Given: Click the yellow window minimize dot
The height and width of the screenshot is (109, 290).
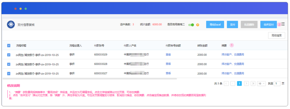Looking at the screenshot, I should [x=20, y=9].
